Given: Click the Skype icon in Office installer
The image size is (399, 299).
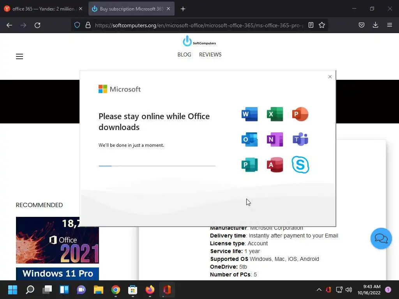Looking at the screenshot, I should [x=300, y=165].
